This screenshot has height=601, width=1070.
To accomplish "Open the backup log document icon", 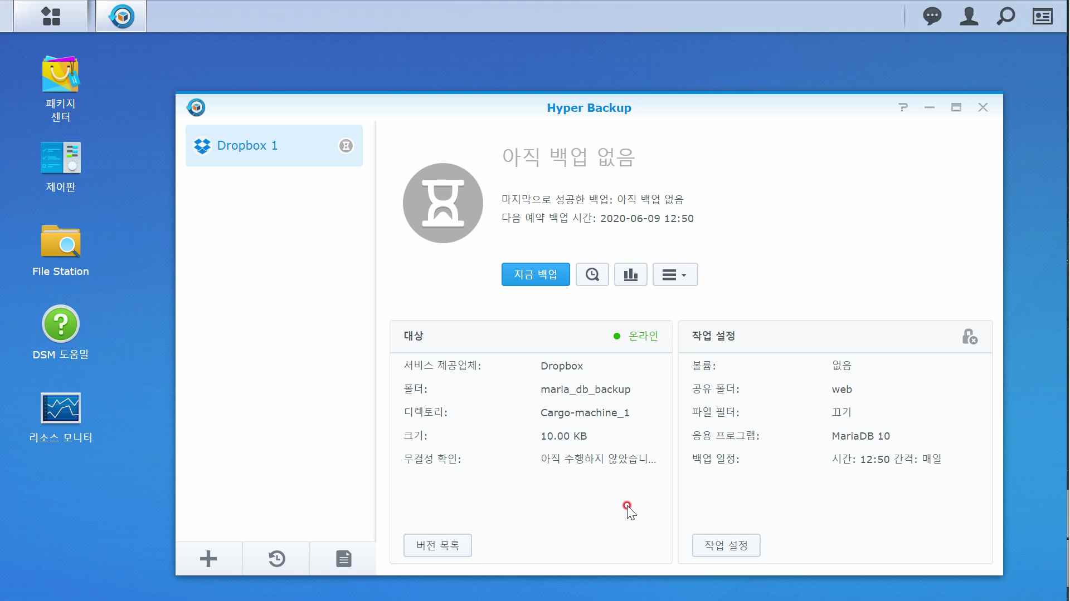I will click(x=344, y=559).
